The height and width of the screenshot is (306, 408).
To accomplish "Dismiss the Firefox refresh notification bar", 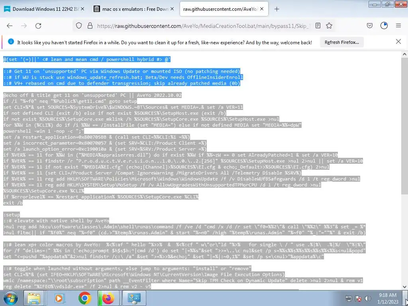I will pos(398,41).
